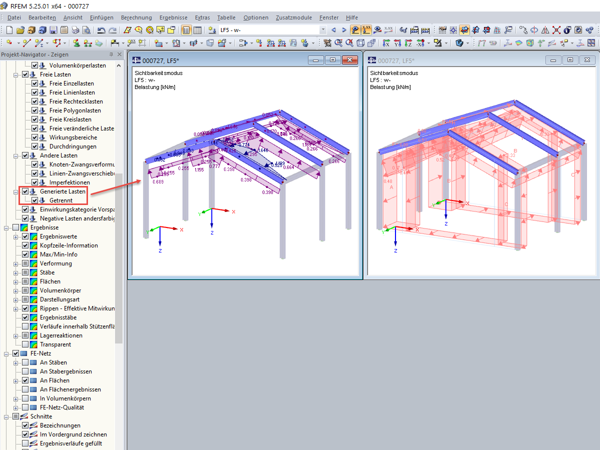Toggle the Table view icon
This screenshot has height=450, width=600.
pyautogui.click(x=197, y=30)
